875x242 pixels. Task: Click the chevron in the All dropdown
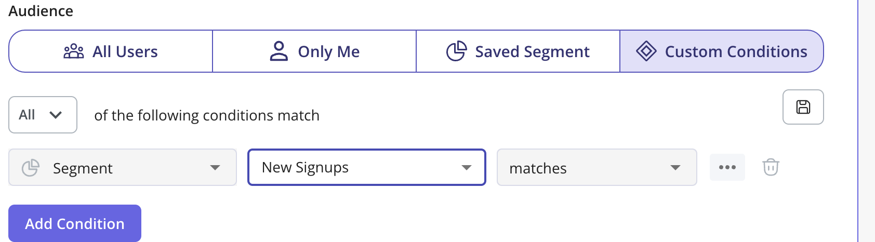tap(56, 115)
